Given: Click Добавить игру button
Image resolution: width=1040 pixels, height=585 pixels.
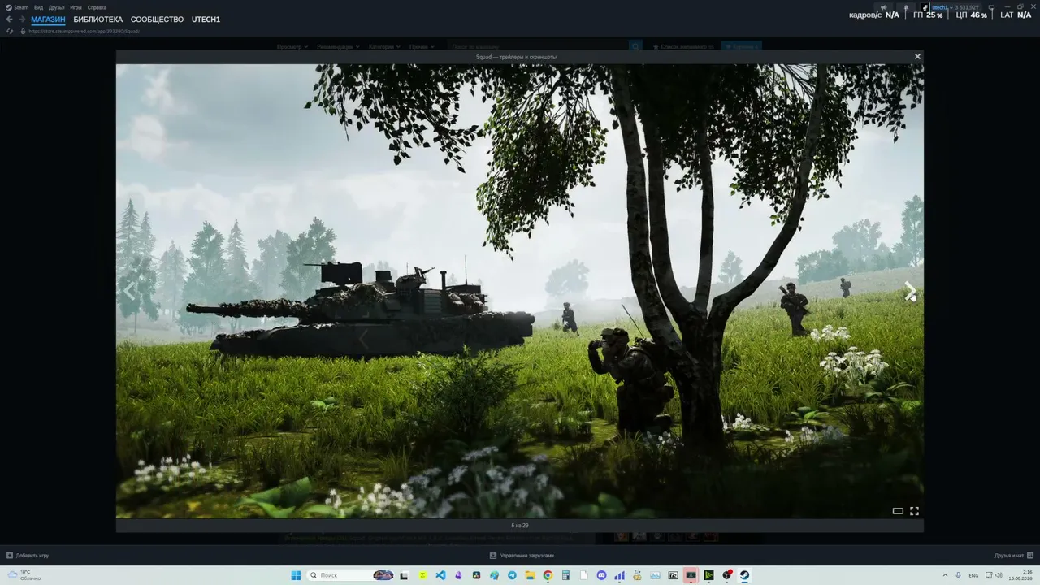Looking at the screenshot, I should (28, 556).
